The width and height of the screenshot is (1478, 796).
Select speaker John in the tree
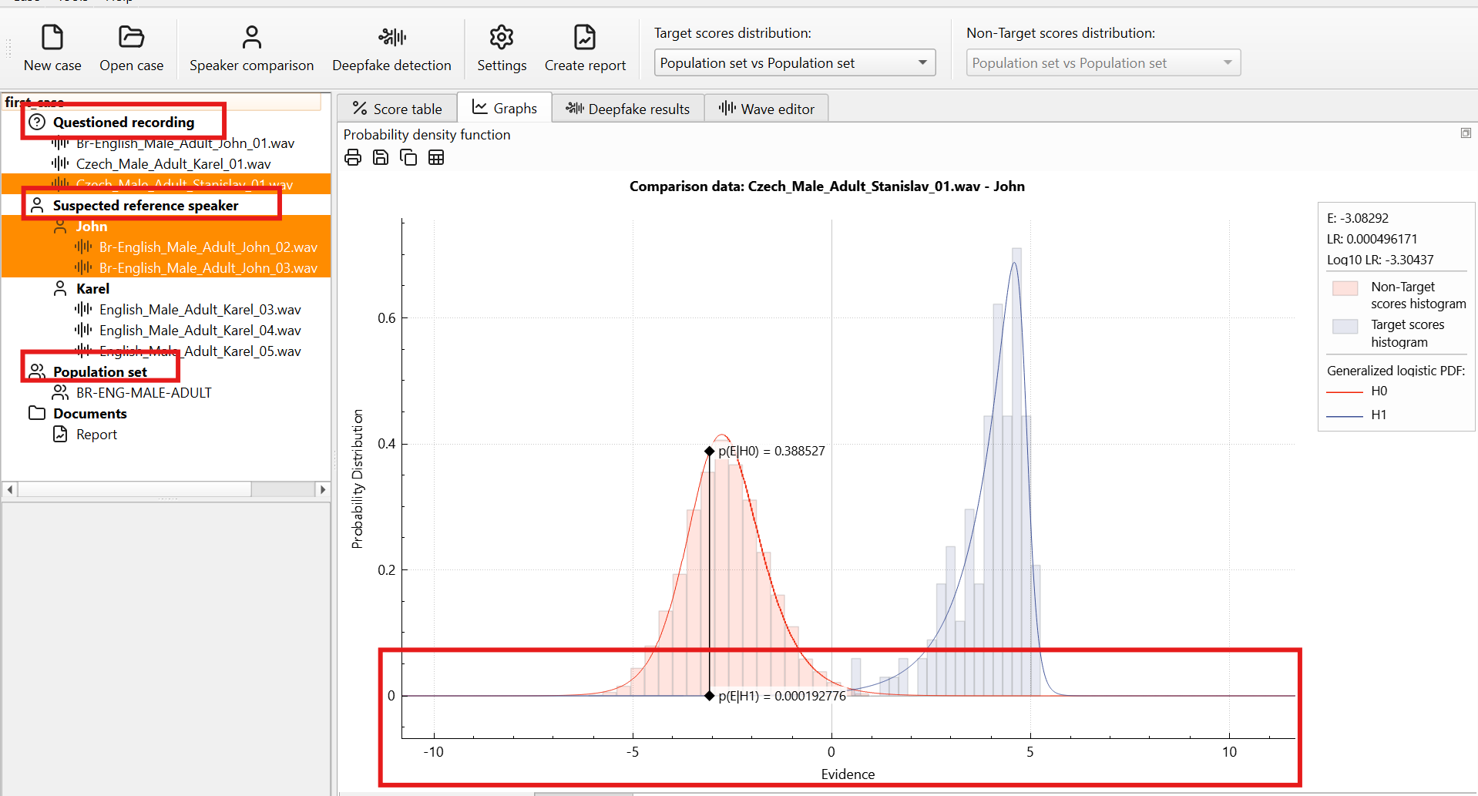[91, 227]
